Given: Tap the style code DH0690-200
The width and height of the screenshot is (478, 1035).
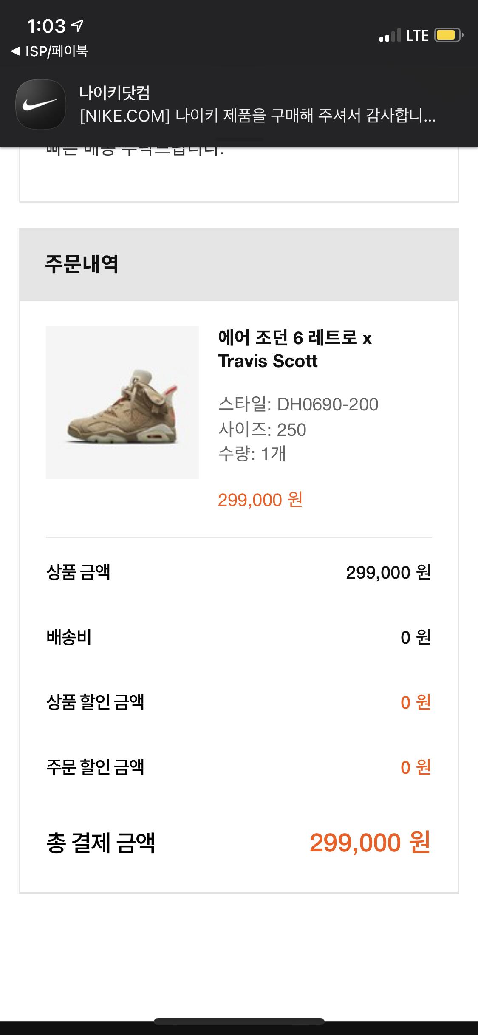Looking at the screenshot, I should click(327, 404).
